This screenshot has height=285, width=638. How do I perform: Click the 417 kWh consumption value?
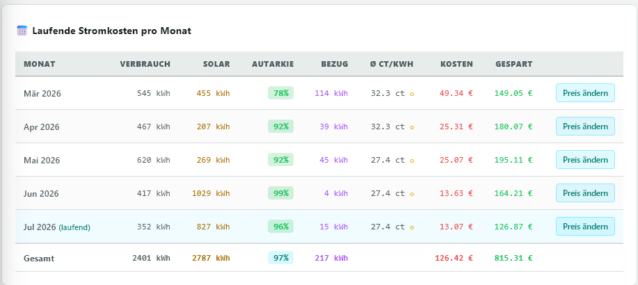[x=154, y=193]
